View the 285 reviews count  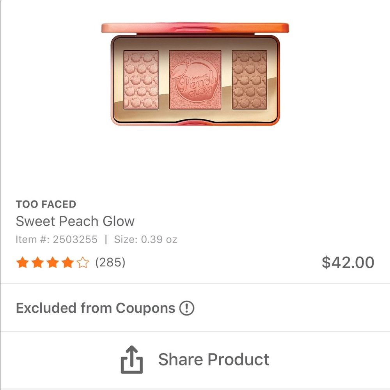(x=111, y=262)
